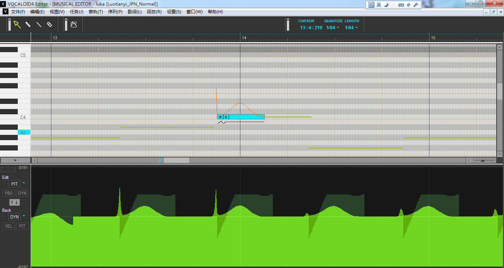Viewport: 504px width, 268px height.
Task: Click the vertical scrollbar down arrow
Action: pos(500,154)
